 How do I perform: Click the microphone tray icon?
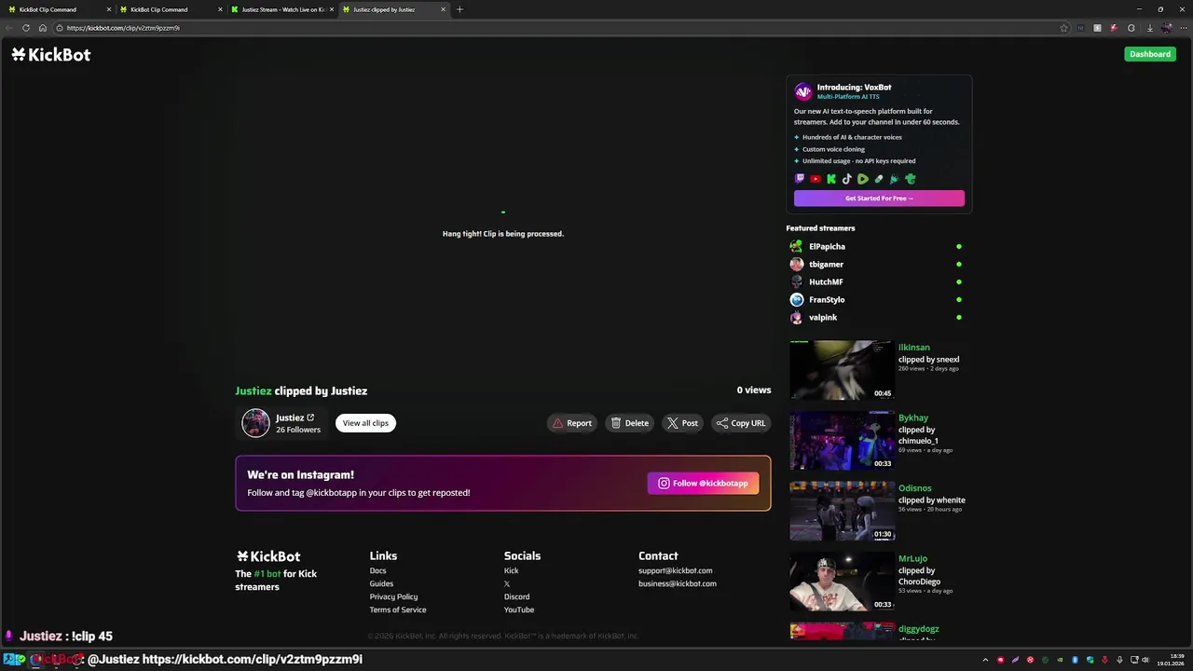click(1119, 660)
